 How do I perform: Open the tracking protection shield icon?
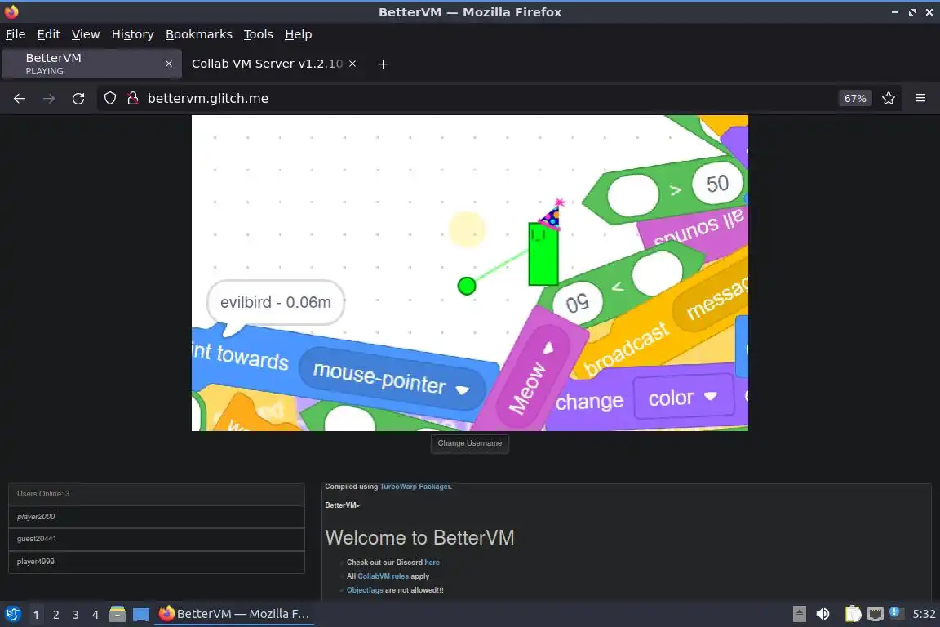click(109, 99)
